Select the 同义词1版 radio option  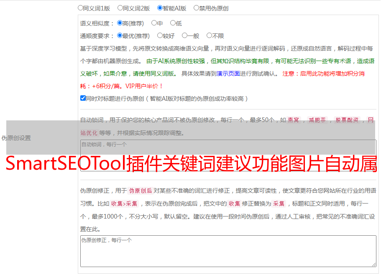click(80, 8)
